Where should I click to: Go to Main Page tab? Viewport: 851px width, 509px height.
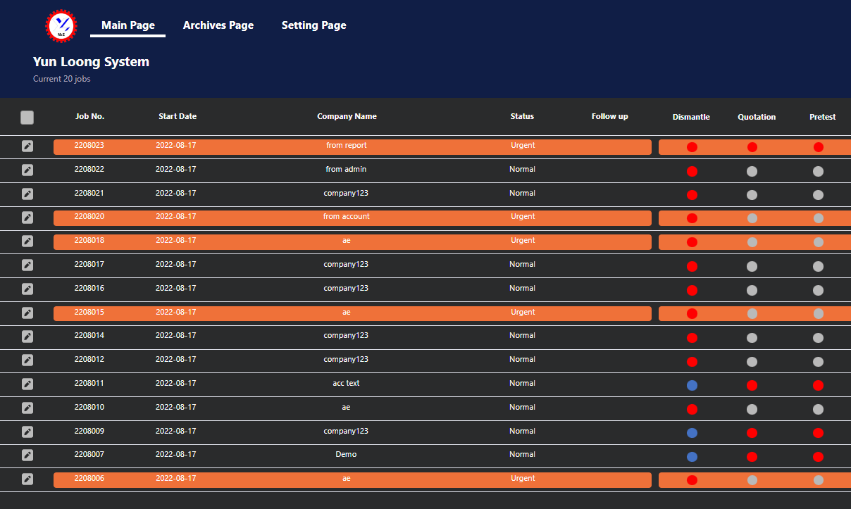(128, 25)
